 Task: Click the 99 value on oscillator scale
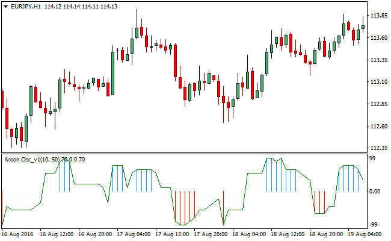(372, 158)
